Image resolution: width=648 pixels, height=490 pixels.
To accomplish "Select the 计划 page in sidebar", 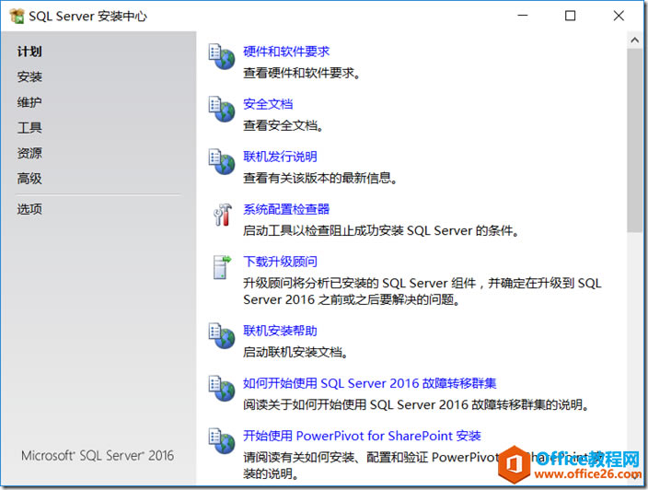I will coord(29,52).
